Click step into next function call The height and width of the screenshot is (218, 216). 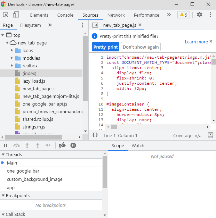tap(27, 145)
